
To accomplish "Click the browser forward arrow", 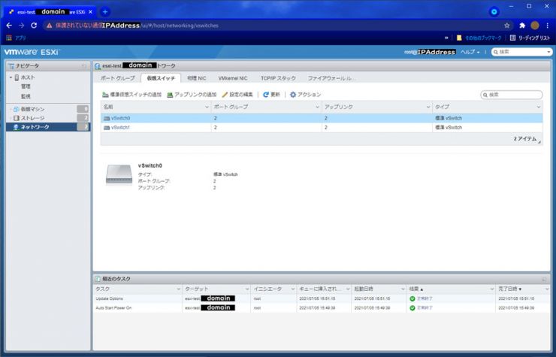I will click(22, 26).
